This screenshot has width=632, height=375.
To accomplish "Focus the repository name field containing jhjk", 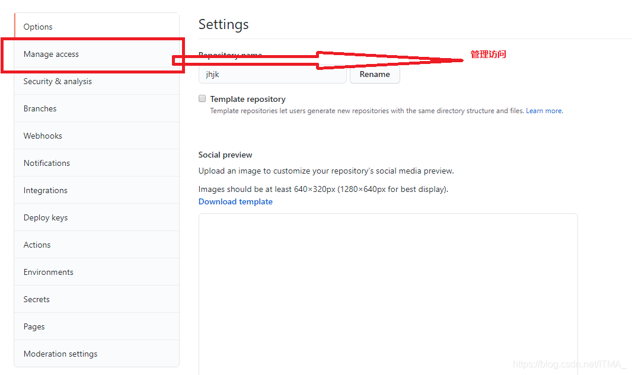I will [x=273, y=75].
